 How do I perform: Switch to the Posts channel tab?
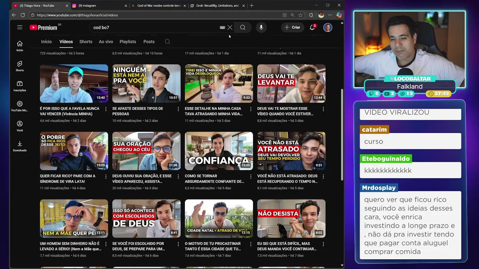(x=149, y=41)
